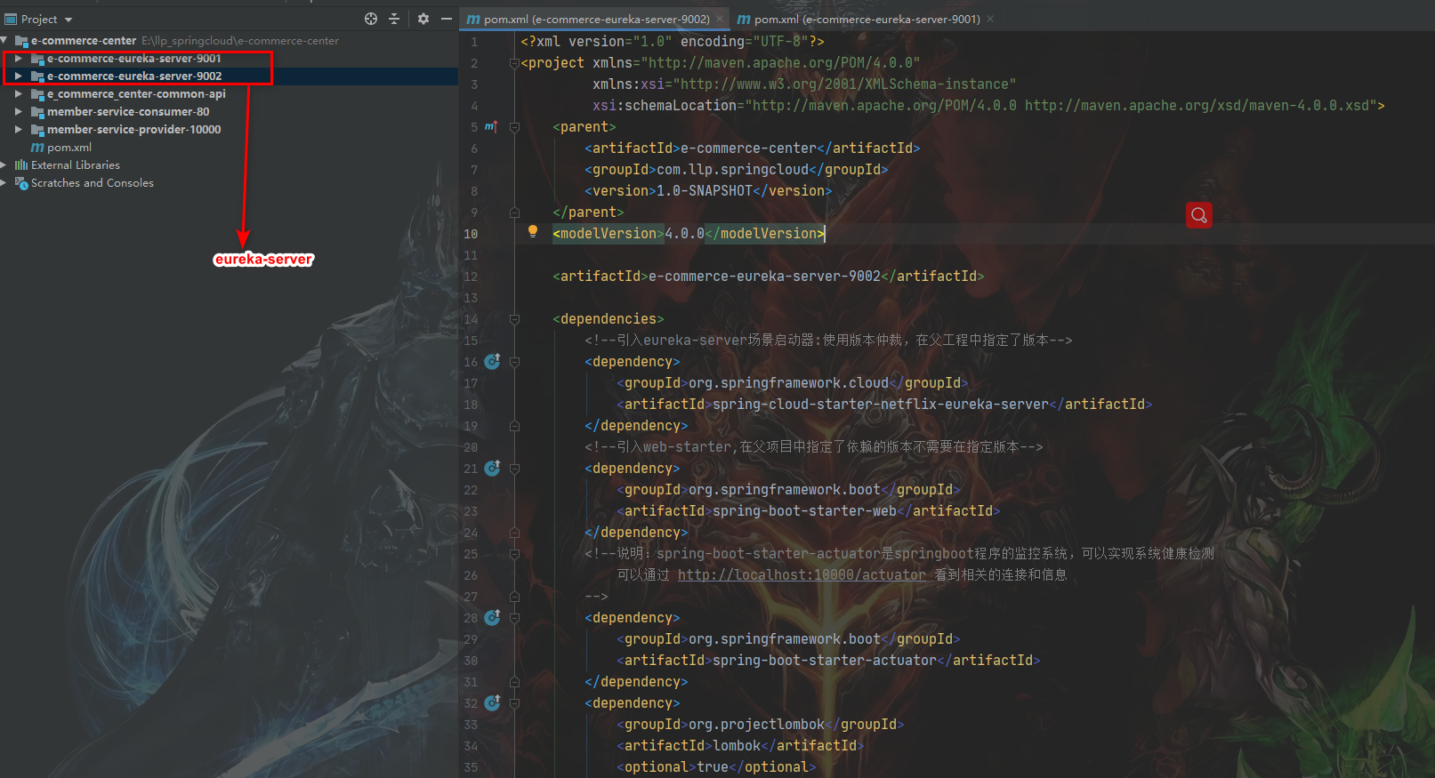This screenshot has height=778, width=1435.
Task: Click spring-boot-starter-actuator artifactId text
Action: point(825,661)
